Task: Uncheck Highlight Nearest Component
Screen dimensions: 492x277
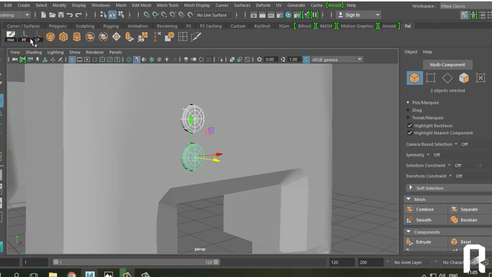Action: pos(410,133)
